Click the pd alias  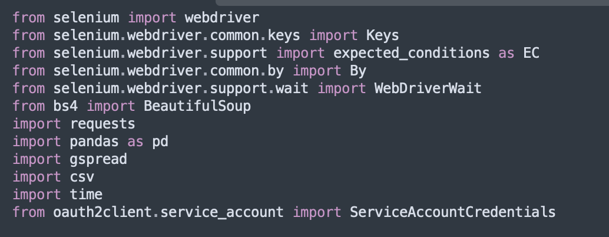[160, 141]
